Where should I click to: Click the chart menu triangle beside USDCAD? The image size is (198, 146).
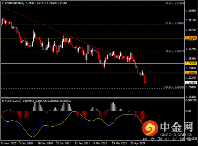[3, 3]
